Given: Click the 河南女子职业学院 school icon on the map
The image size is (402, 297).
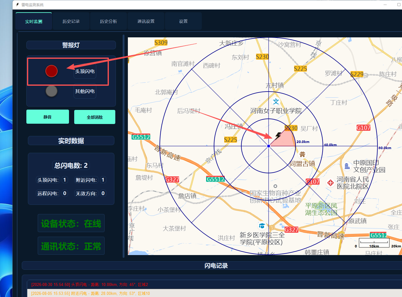Looking at the screenshot, I should (x=276, y=101).
